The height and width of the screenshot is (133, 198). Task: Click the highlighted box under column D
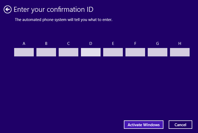[x=91, y=52]
